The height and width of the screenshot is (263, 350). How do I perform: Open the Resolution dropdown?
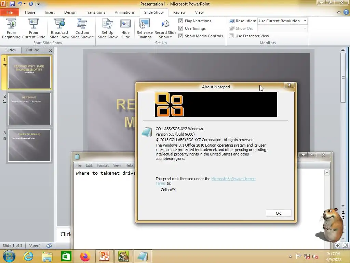pos(305,21)
